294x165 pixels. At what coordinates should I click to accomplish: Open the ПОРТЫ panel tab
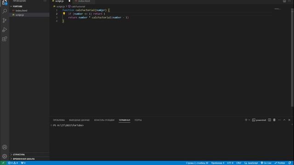138,120
